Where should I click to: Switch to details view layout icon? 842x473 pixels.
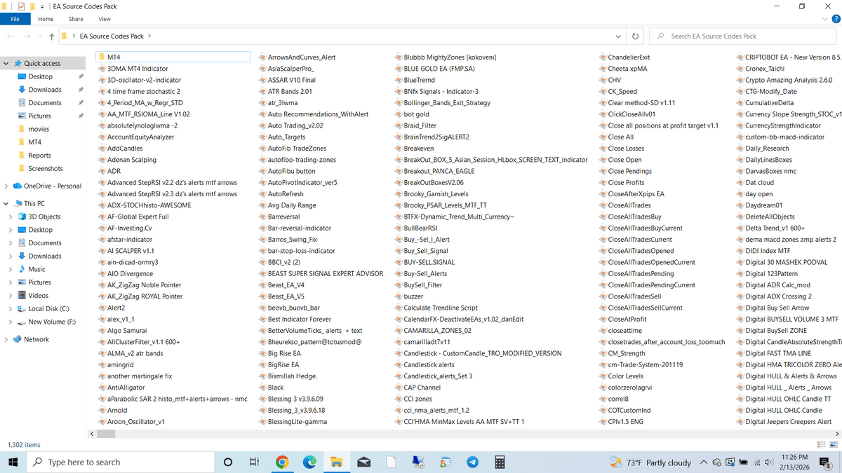[x=822, y=445]
